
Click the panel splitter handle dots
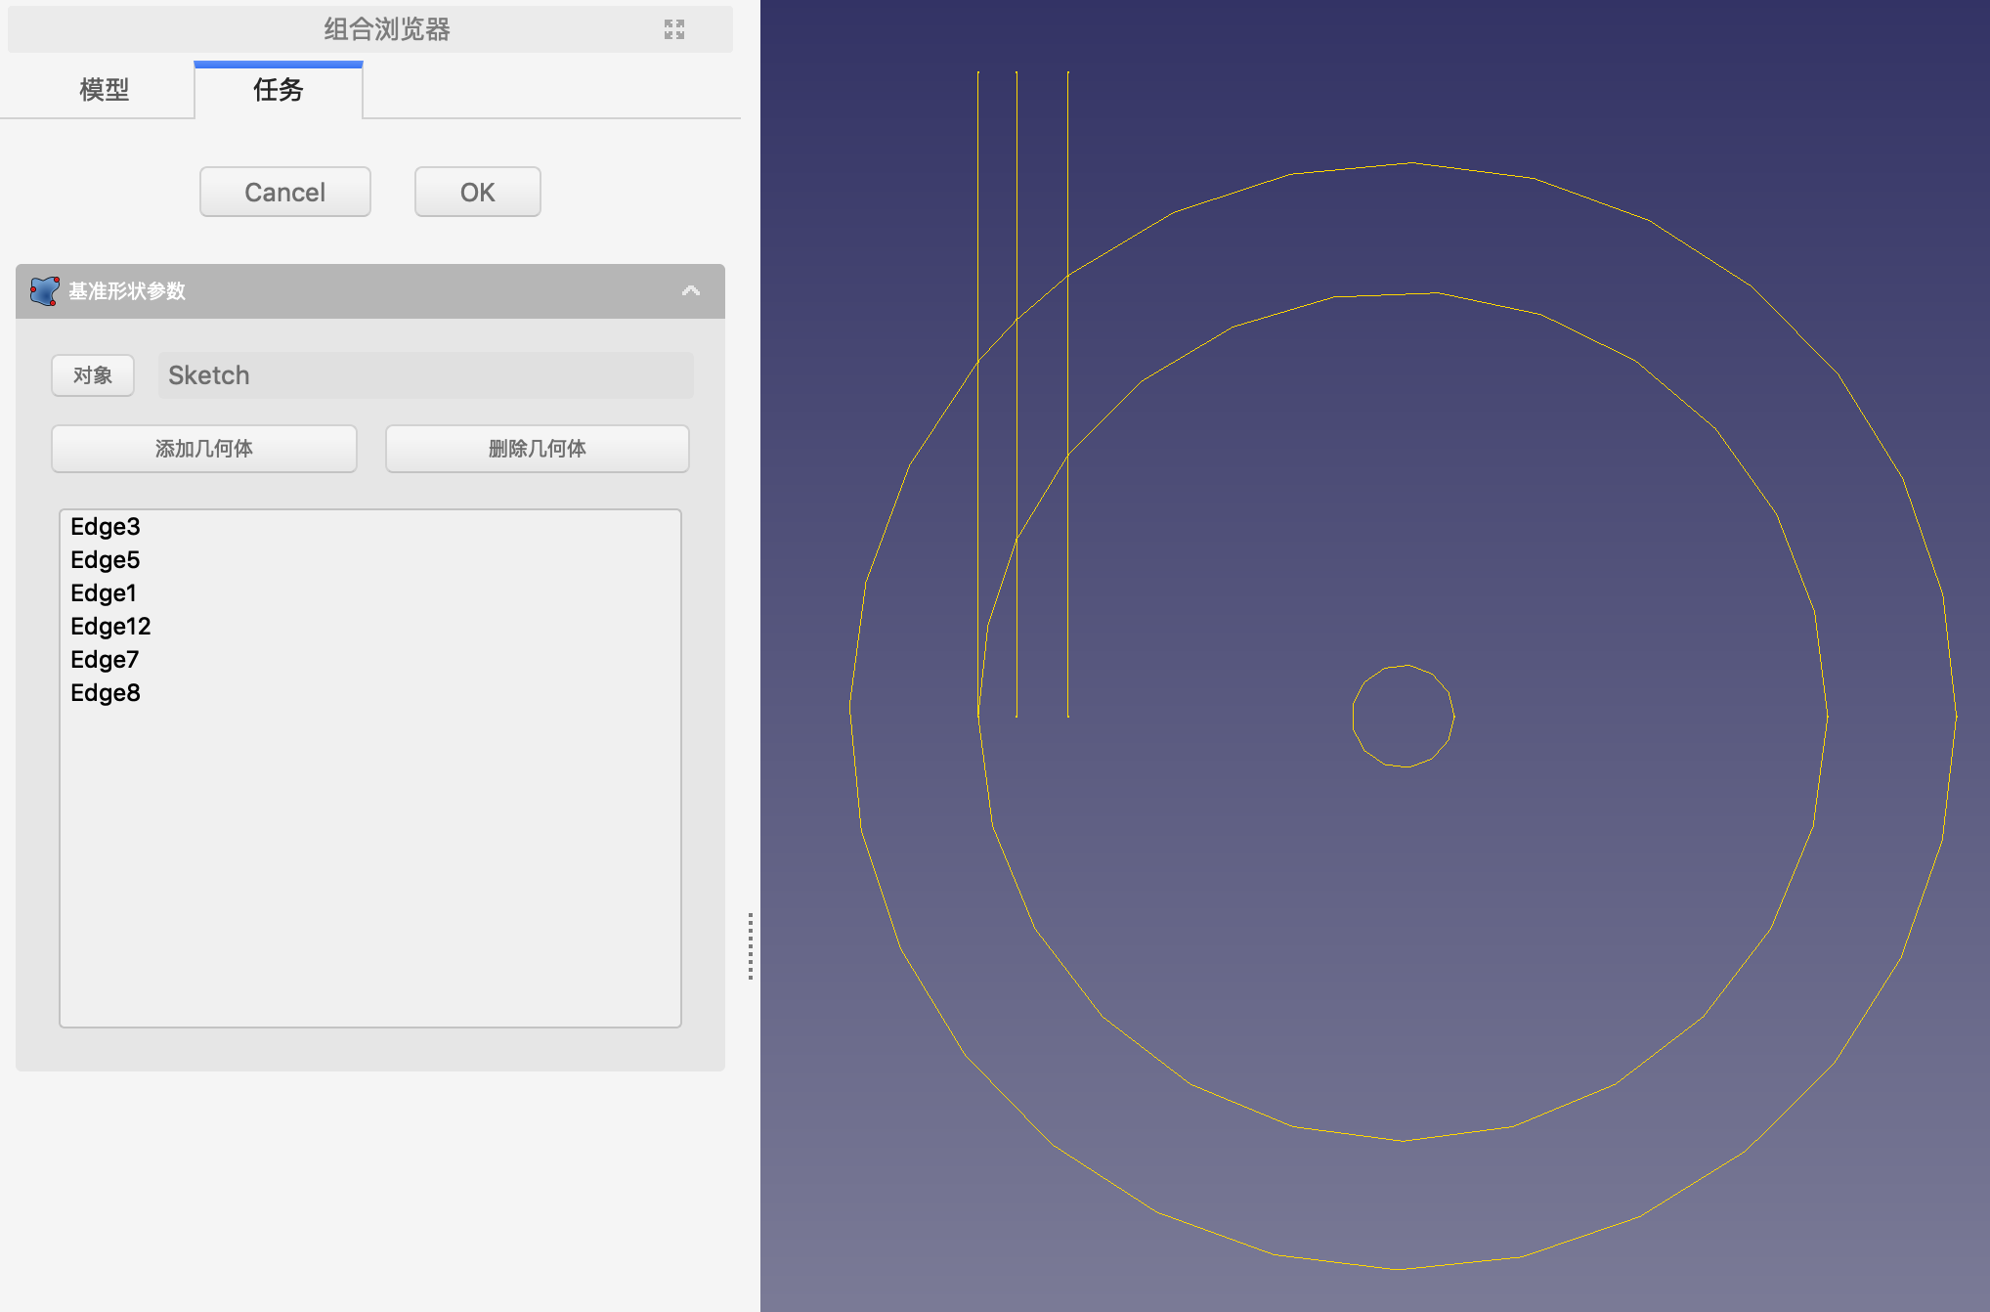(750, 945)
